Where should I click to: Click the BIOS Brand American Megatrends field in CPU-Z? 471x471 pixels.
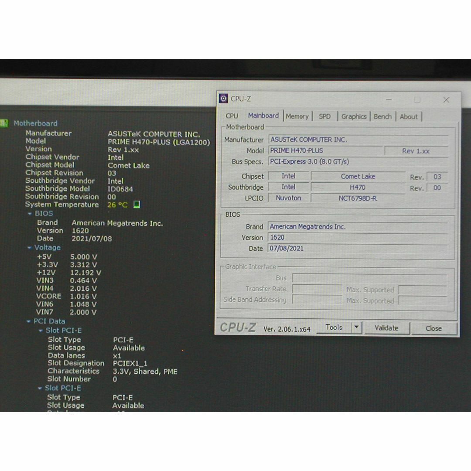point(358,226)
